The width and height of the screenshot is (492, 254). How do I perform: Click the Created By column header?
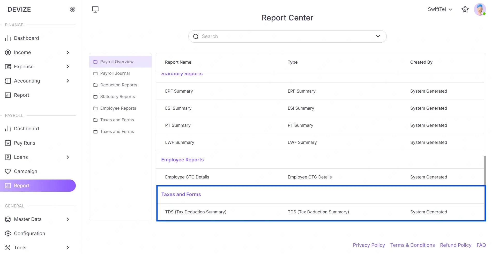(421, 62)
